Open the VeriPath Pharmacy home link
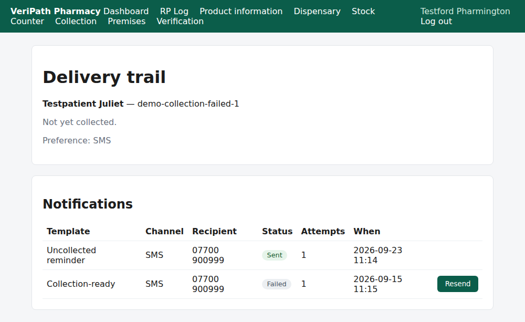This screenshot has height=322, width=525. [x=56, y=11]
